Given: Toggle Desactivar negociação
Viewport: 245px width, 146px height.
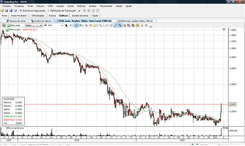Looking at the screenshot, I should tap(32, 11).
